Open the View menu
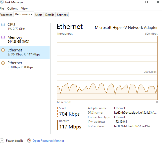Screen dimensions: 162x146 [24, 9]
